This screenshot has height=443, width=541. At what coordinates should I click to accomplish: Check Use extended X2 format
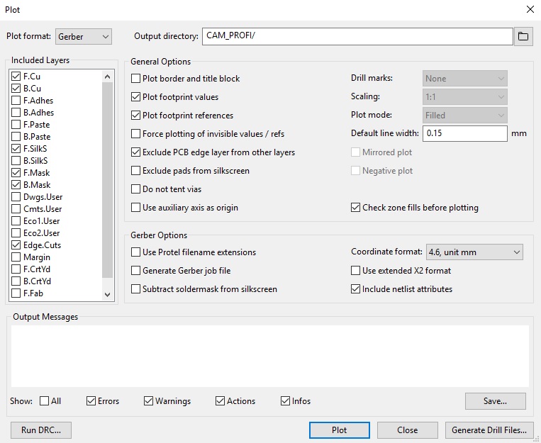[357, 271]
